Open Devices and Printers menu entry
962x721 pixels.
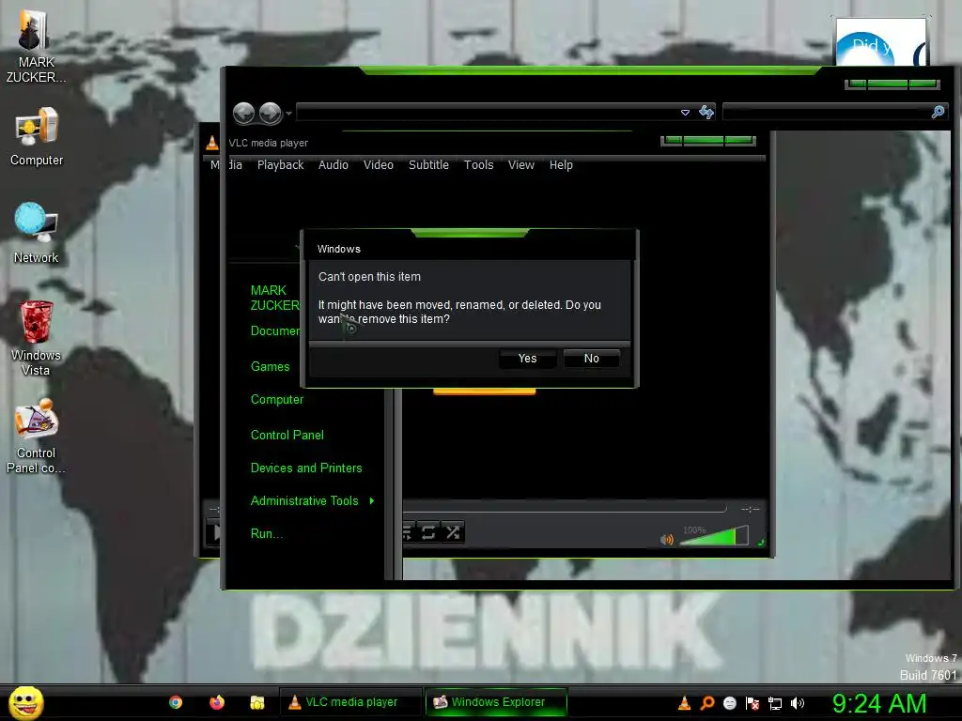point(306,468)
